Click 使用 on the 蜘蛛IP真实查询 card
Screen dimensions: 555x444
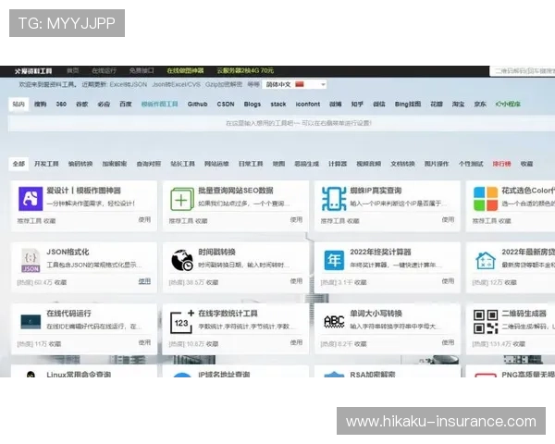tap(448, 219)
